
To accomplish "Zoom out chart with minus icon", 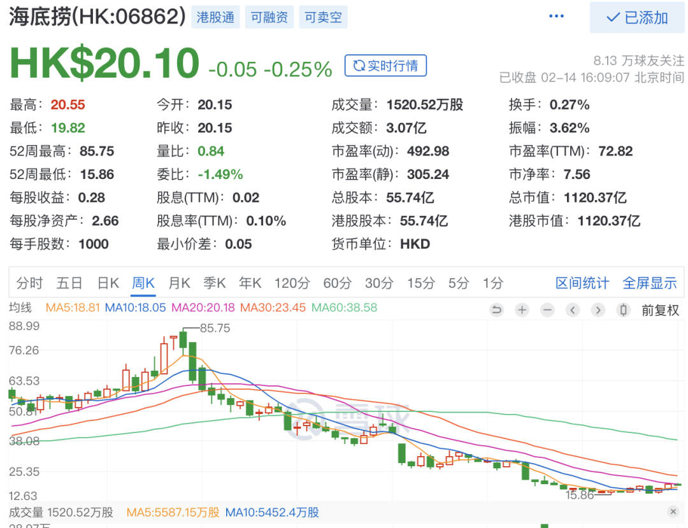I will pos(547,310).
